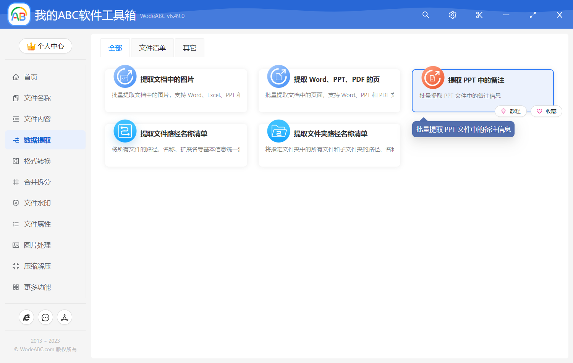
Task: Open 图片处理 sidebar section
Action: (x=45, y=245)
